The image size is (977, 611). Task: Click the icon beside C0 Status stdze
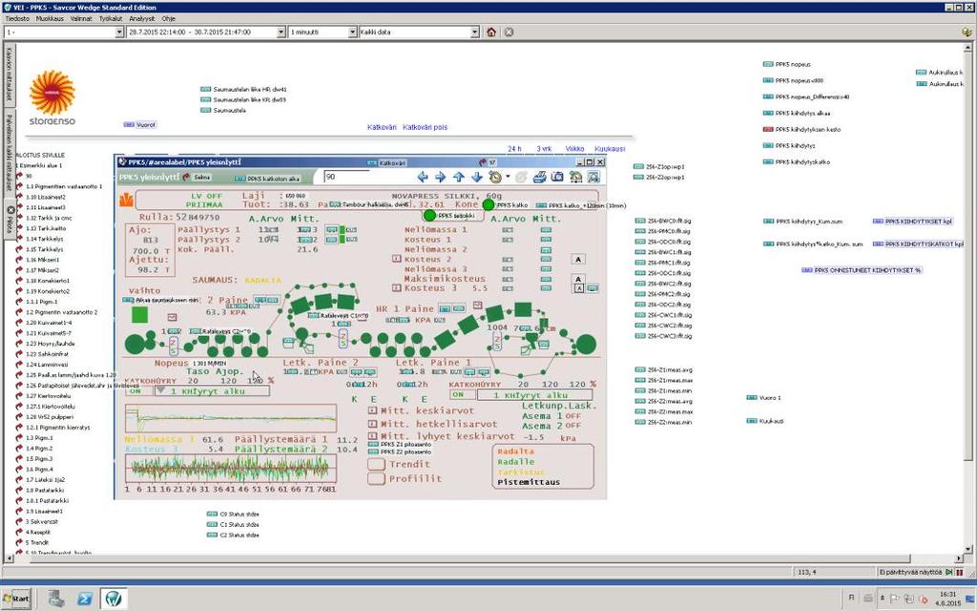212,515
